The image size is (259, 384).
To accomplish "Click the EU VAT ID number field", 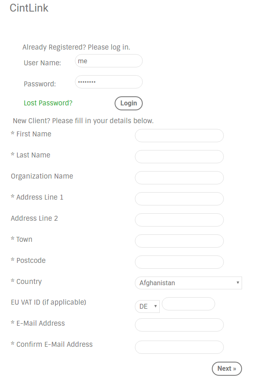I will click(x=188, y=304).
